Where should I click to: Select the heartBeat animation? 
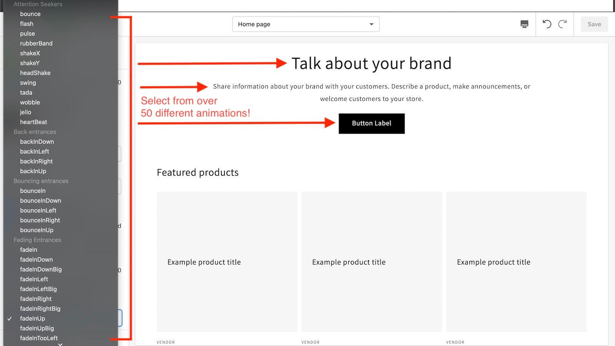point(33,122)
